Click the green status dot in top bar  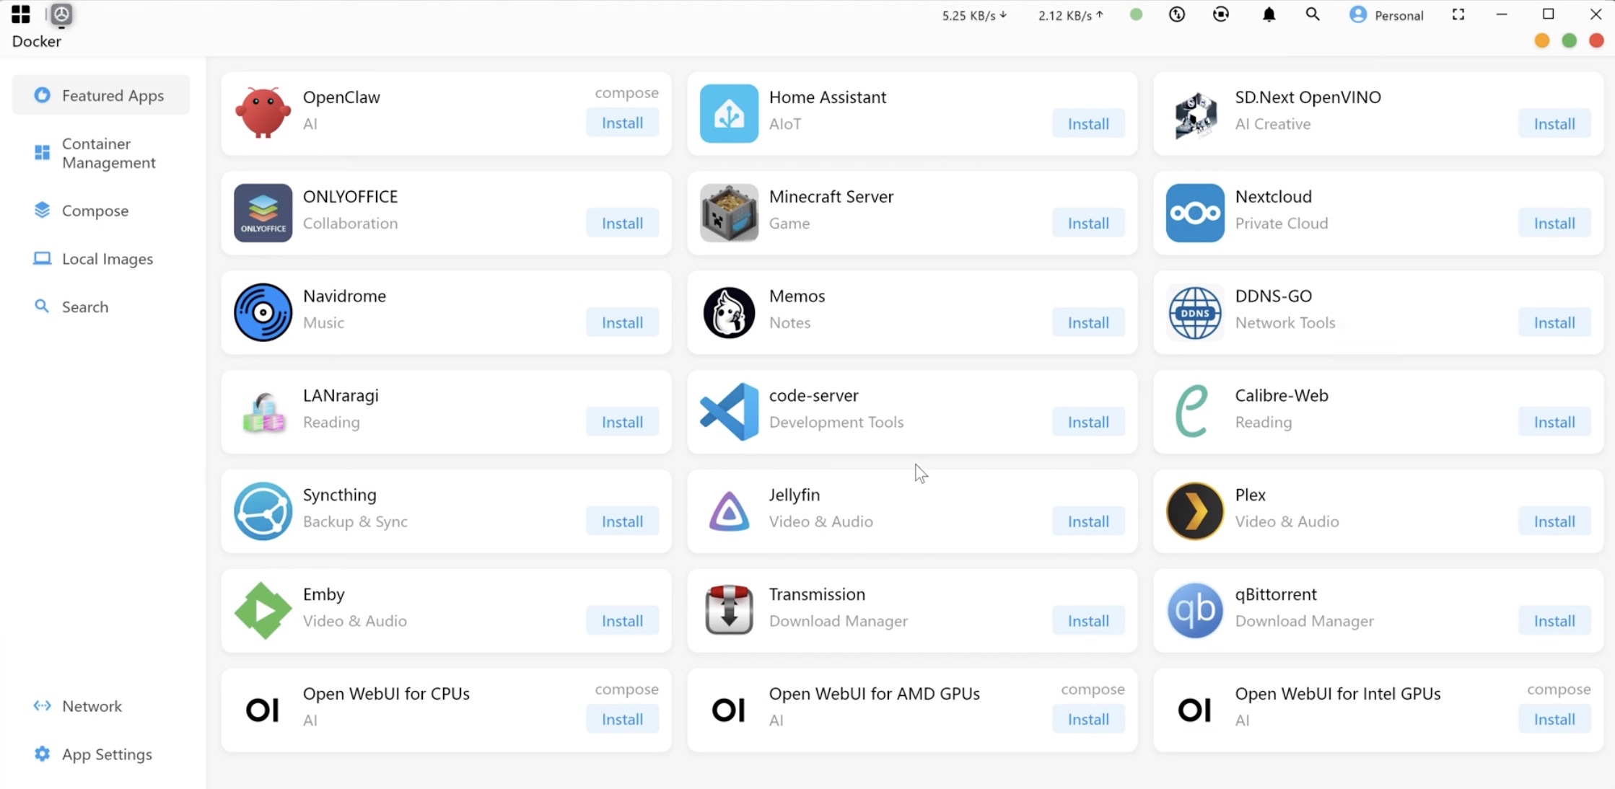[x=1136, y=14]
